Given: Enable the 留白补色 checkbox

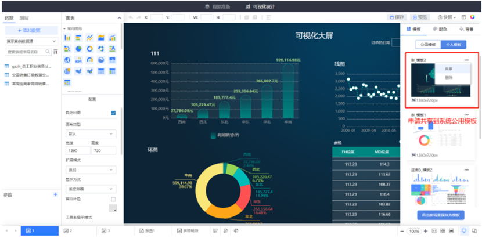Looking at the screenshot, I should point(113,199).
